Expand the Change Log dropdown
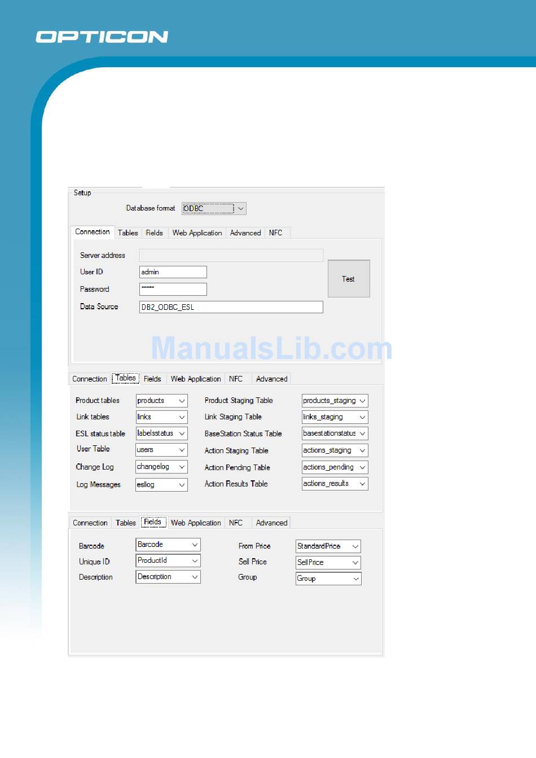This screenshot has width=536, height=758. (161, 467)
